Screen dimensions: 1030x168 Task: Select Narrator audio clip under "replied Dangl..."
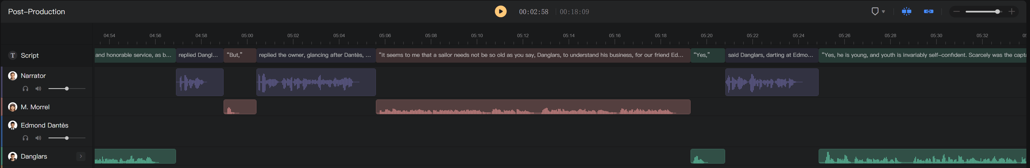[200, 82]
